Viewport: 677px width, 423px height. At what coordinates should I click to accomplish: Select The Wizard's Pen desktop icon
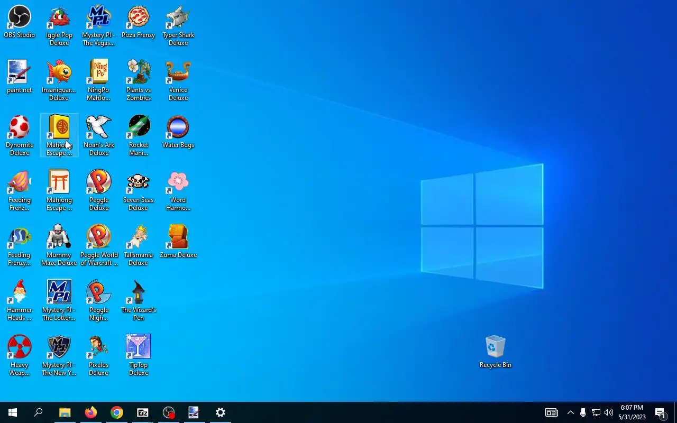point(139,301)
